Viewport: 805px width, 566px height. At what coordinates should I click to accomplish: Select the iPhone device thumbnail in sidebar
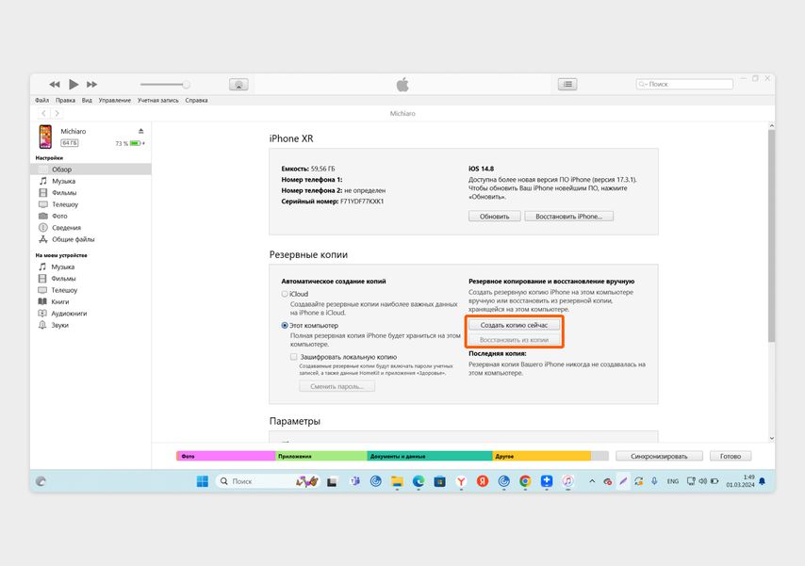pos(45,137)
